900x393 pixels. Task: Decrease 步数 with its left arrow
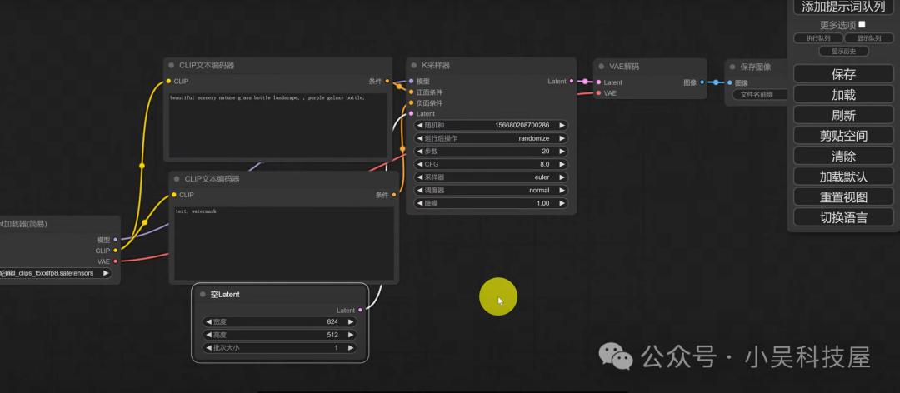419,152
